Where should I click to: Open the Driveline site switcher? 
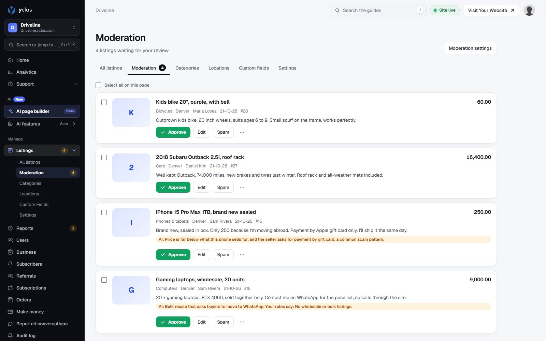42,28
